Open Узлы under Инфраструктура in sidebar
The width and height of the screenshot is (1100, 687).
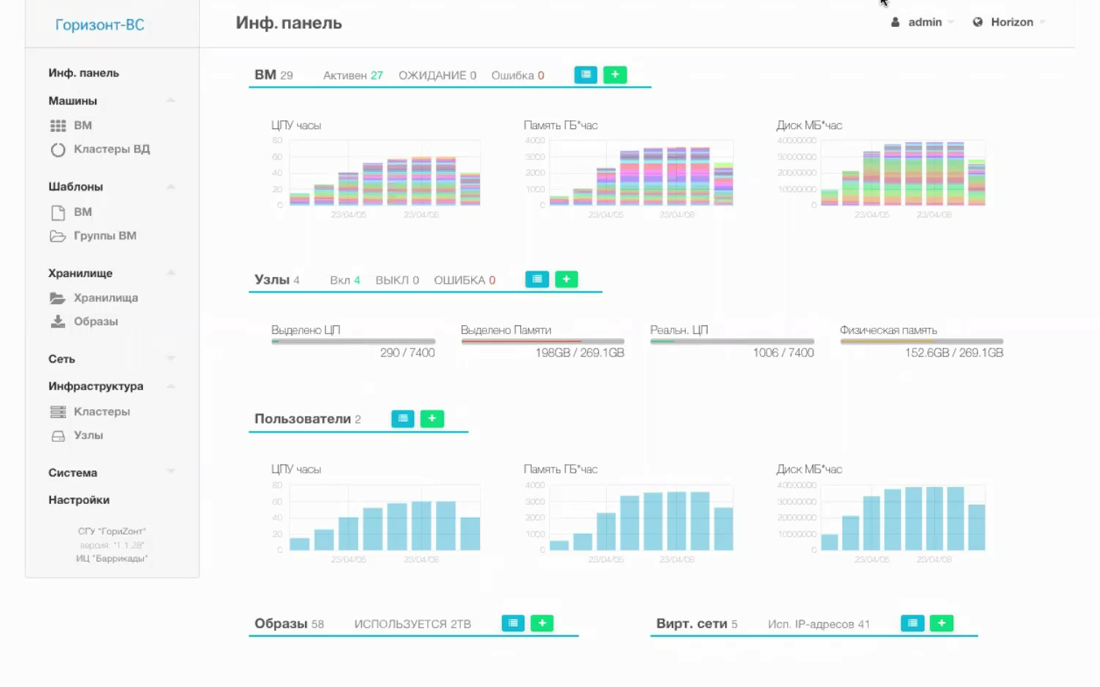pyautogui.click(x=88, y=435)
